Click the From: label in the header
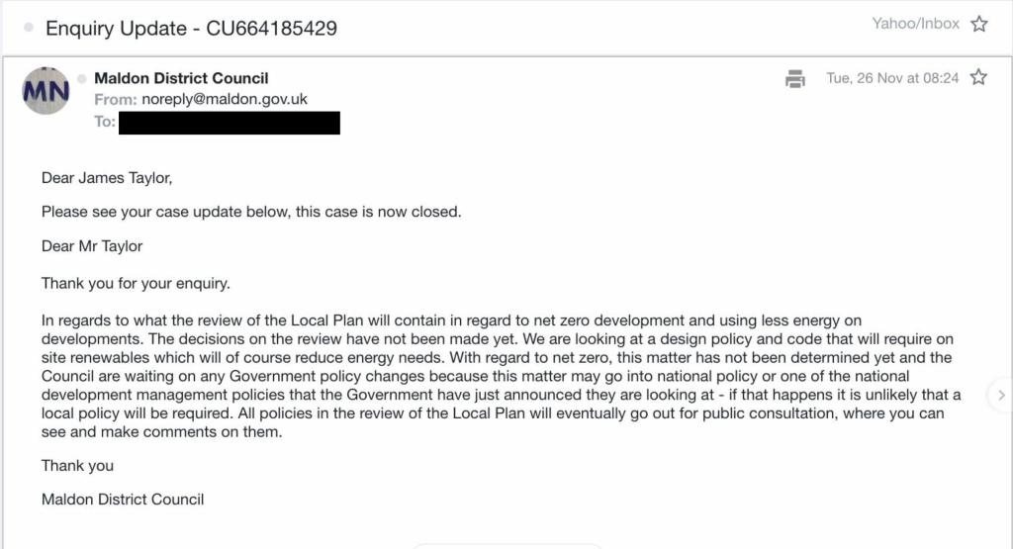 click(x=116, y=99)
